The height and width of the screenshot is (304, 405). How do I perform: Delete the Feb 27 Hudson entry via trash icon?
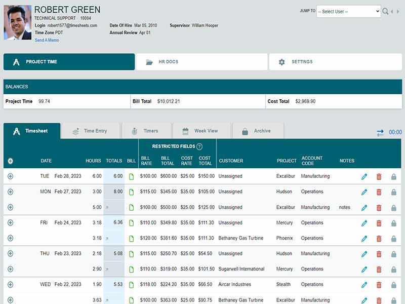(x=378, y=192)
